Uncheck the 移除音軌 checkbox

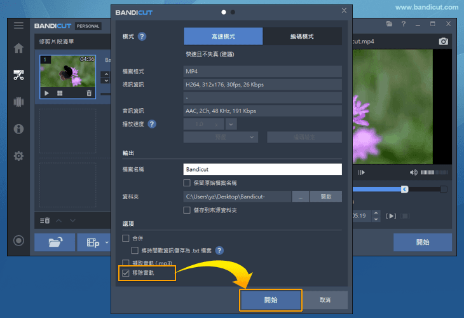pyautogui.click(x=126, y=273)
